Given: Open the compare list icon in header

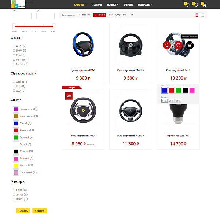Looking at the screenshot, I should point(187,4).
